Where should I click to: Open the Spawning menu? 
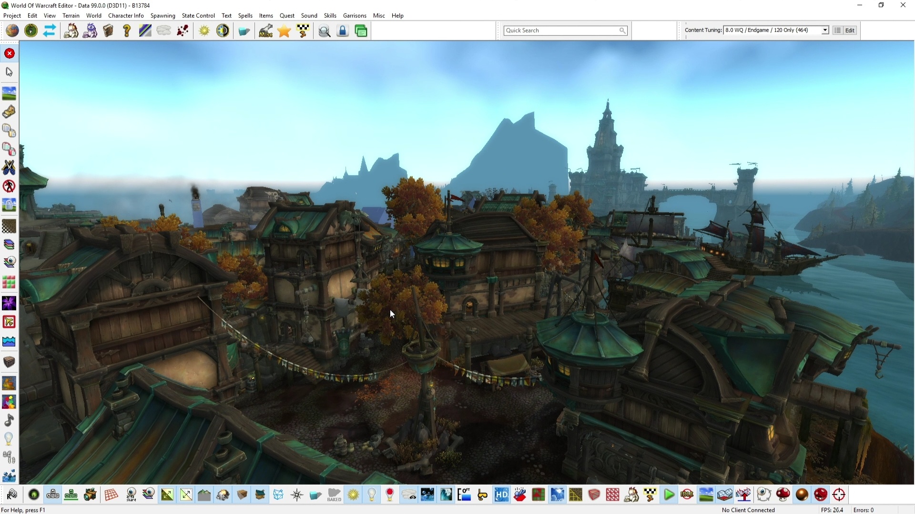click(163, 16)
